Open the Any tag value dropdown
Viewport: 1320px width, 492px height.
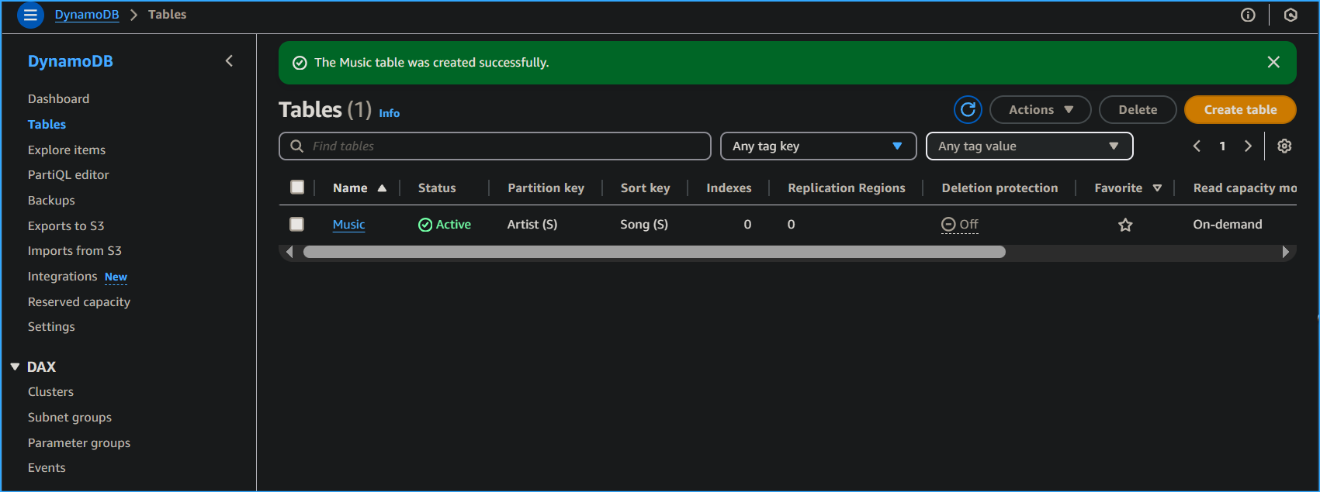(1030, 146)
